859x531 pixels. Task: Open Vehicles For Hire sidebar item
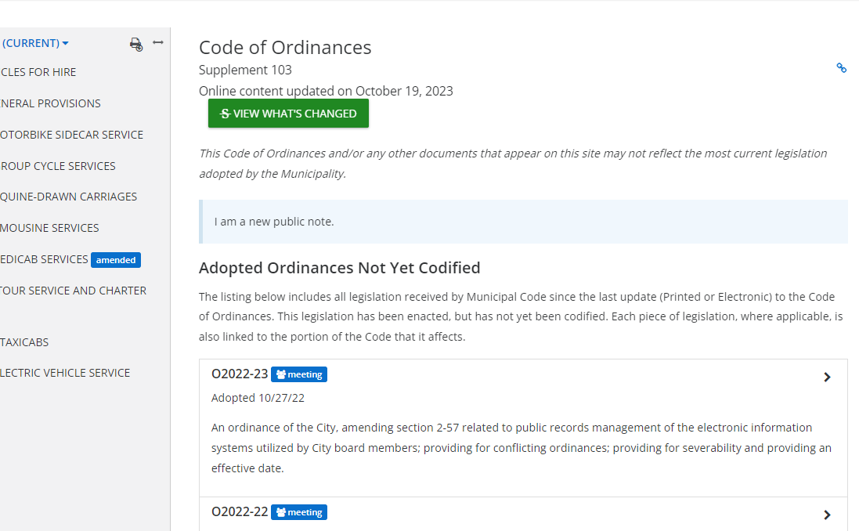pos(38,72)
